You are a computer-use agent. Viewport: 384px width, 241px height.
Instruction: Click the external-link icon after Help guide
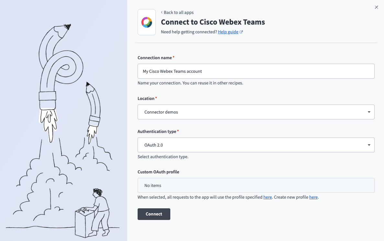(241, 32)
